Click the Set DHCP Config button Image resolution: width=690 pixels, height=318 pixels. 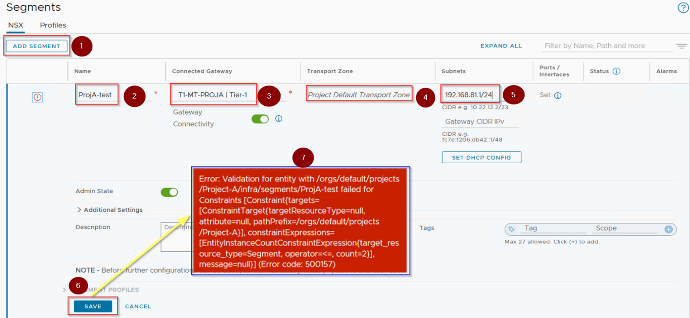(x=481, y=157)
